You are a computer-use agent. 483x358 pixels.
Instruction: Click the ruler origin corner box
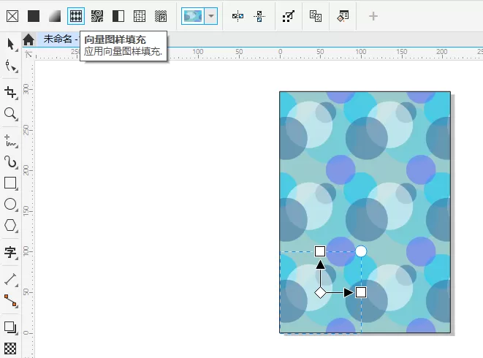(28, 54)
